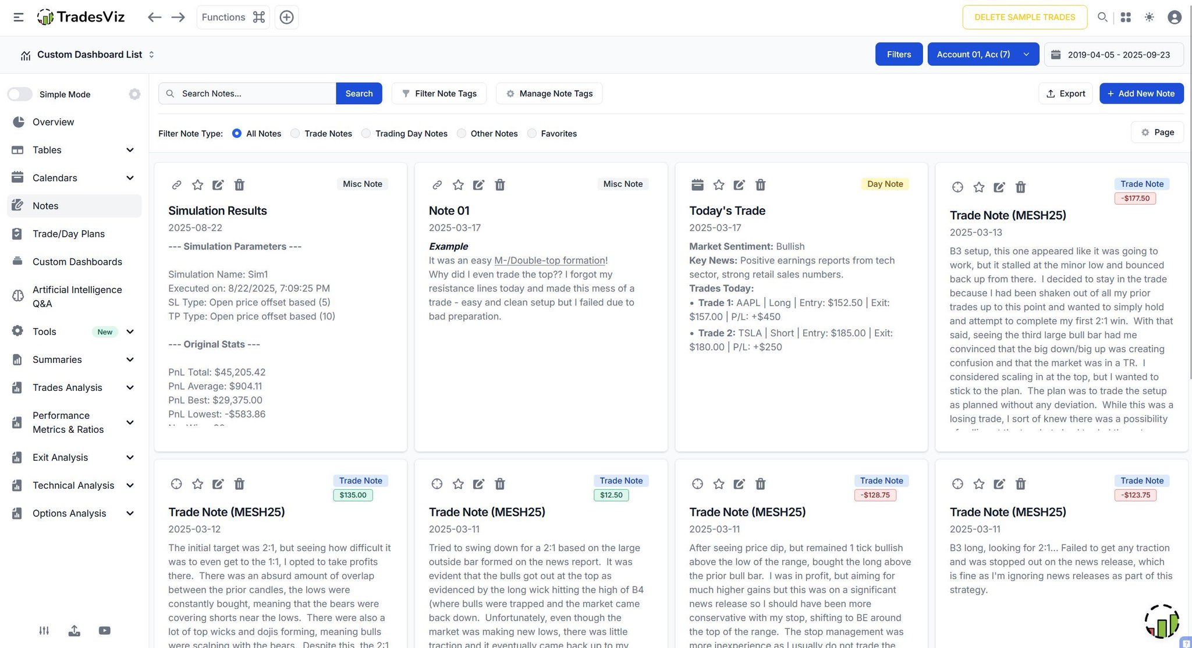Click the forward navigation arrow
The width and height of the screenshot is (1192, 648).
[178, 17]
